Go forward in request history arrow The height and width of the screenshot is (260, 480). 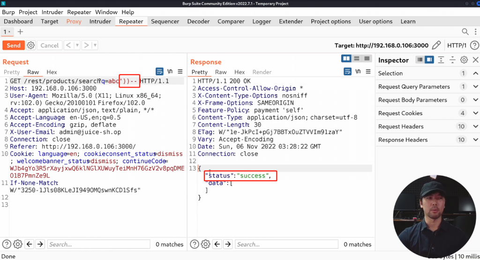click(86, 45)
